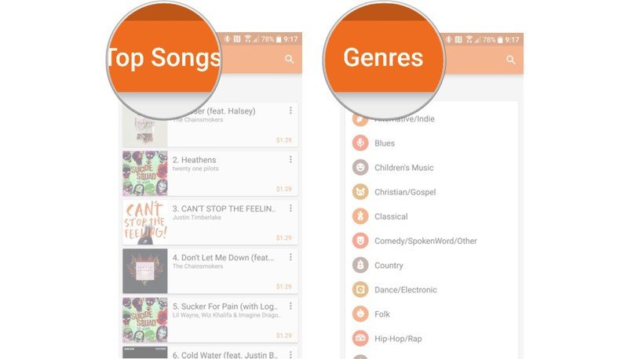The image size is (628, 359).
Task: Open Can't Stop The Feeling album thumbnail
Action: 145,222
